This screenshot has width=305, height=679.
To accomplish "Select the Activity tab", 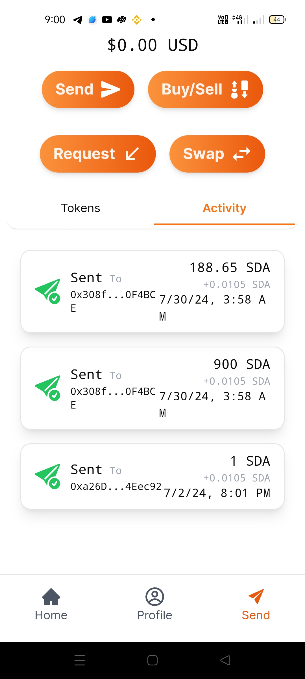I will (224, 208).
